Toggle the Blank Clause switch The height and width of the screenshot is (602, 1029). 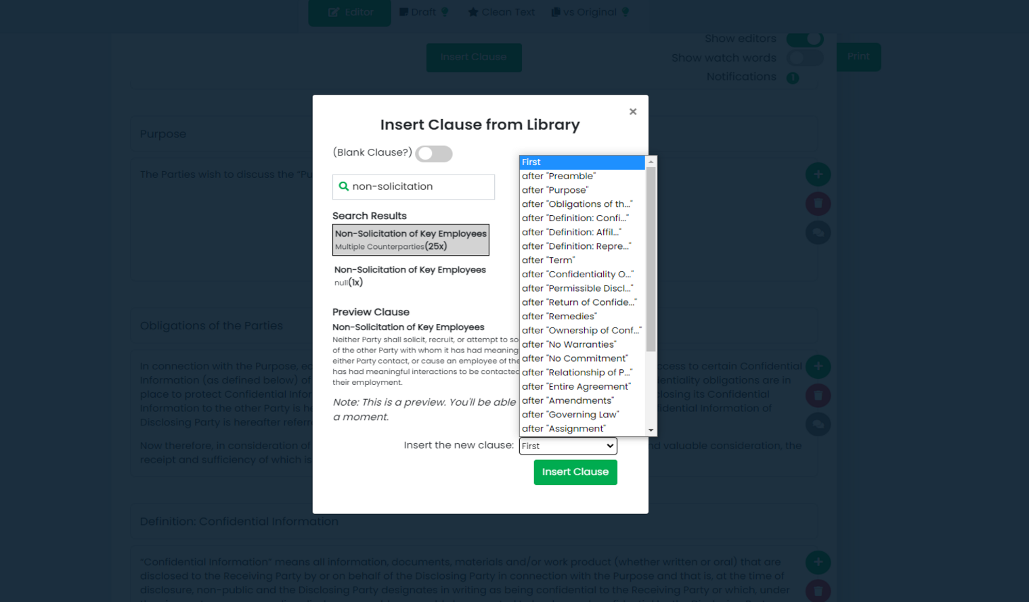click(434, 154)
